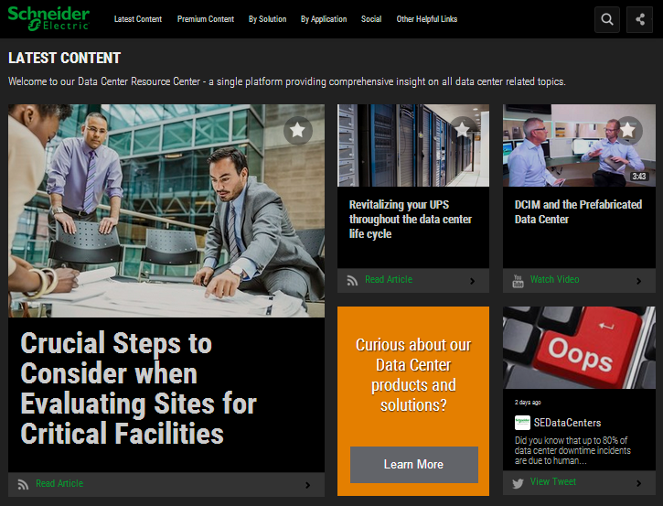Viewport: 663px width, 506px height.
Task: Click the SEDataCenters avatar icon
Action: click(521, 423)
